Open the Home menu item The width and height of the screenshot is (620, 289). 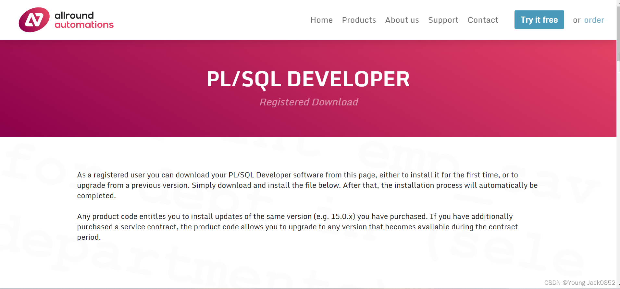(x=321, y=20)
